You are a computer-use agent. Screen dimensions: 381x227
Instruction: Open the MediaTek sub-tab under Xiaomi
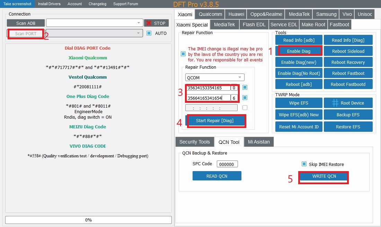pyautogui.click(x=224, y=25)
